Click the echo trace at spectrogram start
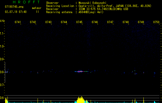Screen dimensions: 162x103 pyautogui.click(x=6, y=72)
